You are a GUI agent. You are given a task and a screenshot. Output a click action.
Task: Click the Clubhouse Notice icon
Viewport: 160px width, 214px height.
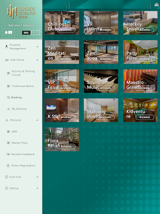8,86
